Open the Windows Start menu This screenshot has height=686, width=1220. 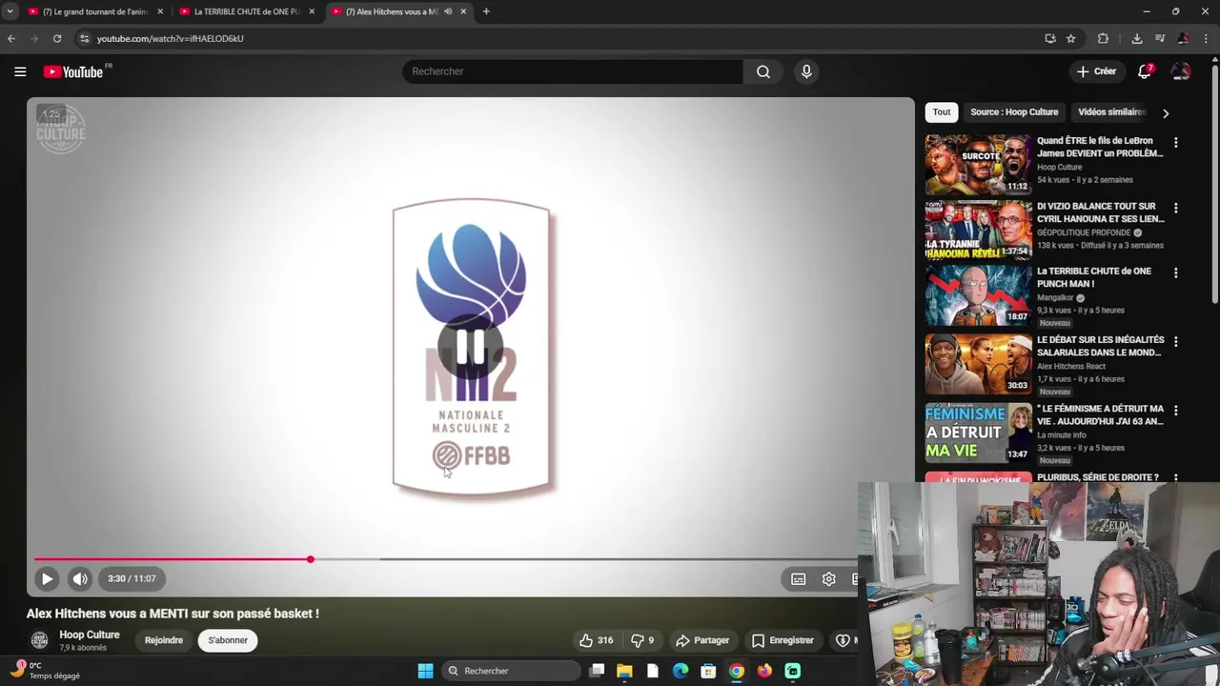tap(425, 671)
